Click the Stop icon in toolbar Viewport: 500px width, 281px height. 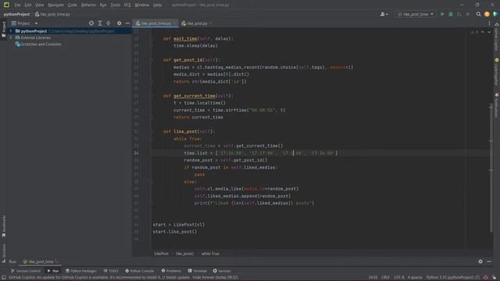point(468,14)
